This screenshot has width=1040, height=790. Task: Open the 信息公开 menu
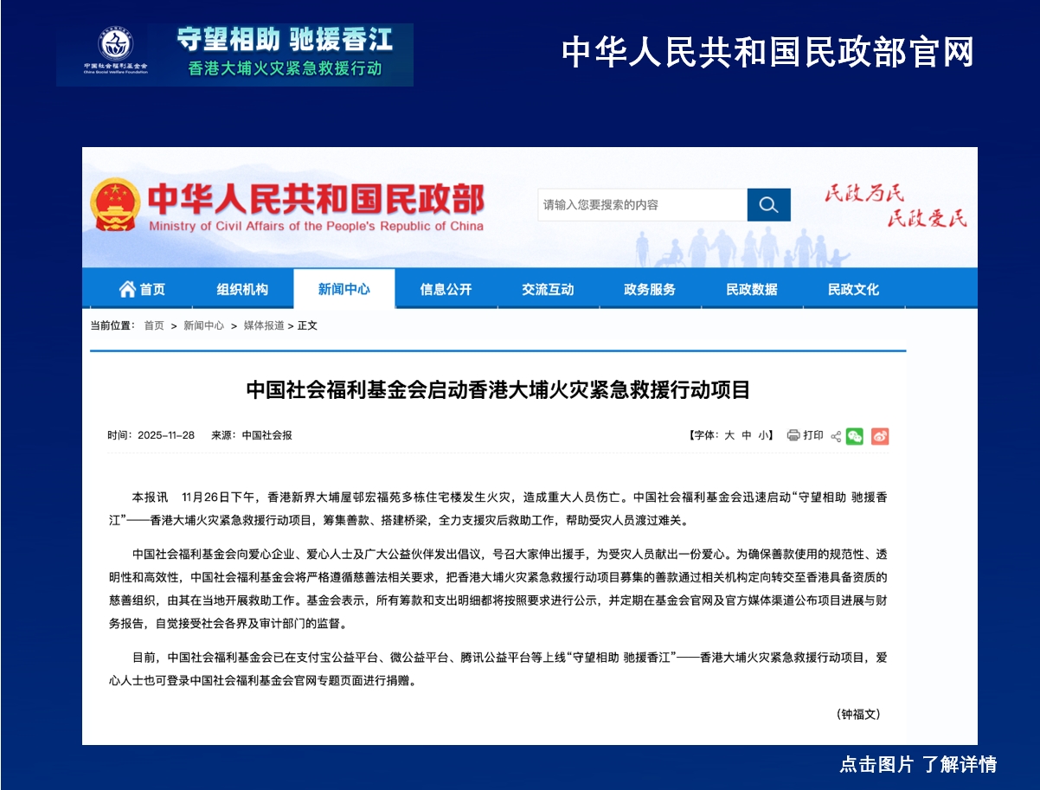(x=446, y=290)
